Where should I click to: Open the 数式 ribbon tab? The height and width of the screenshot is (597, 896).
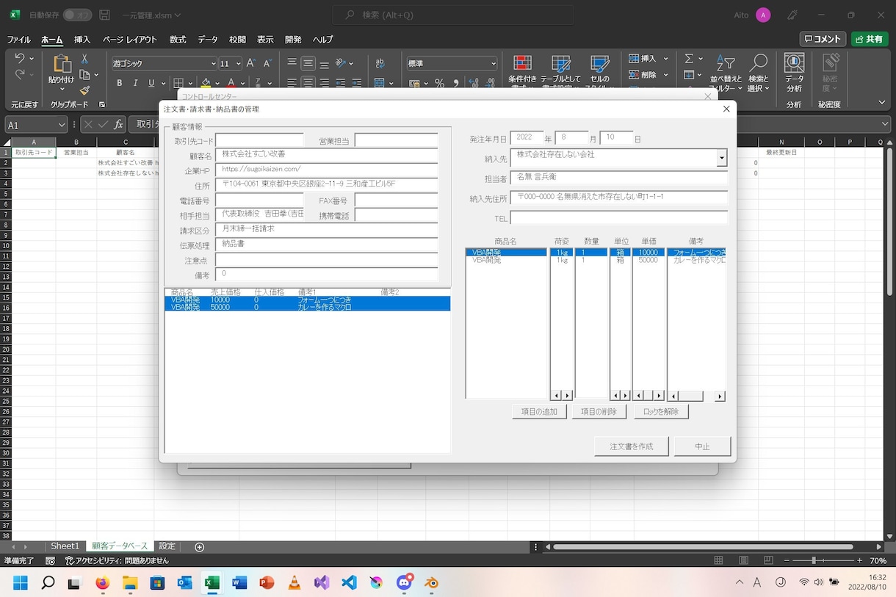[178, 40]
